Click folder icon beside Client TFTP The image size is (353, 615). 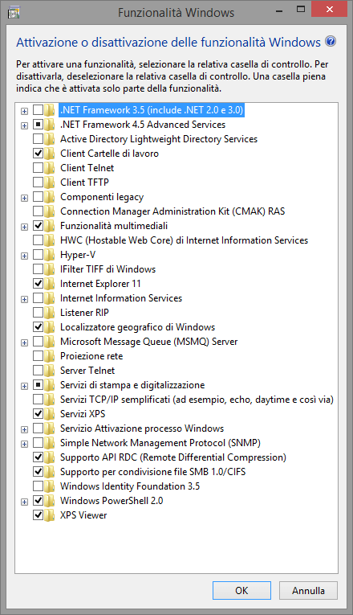pyautogui.click(x=49, y=182)
